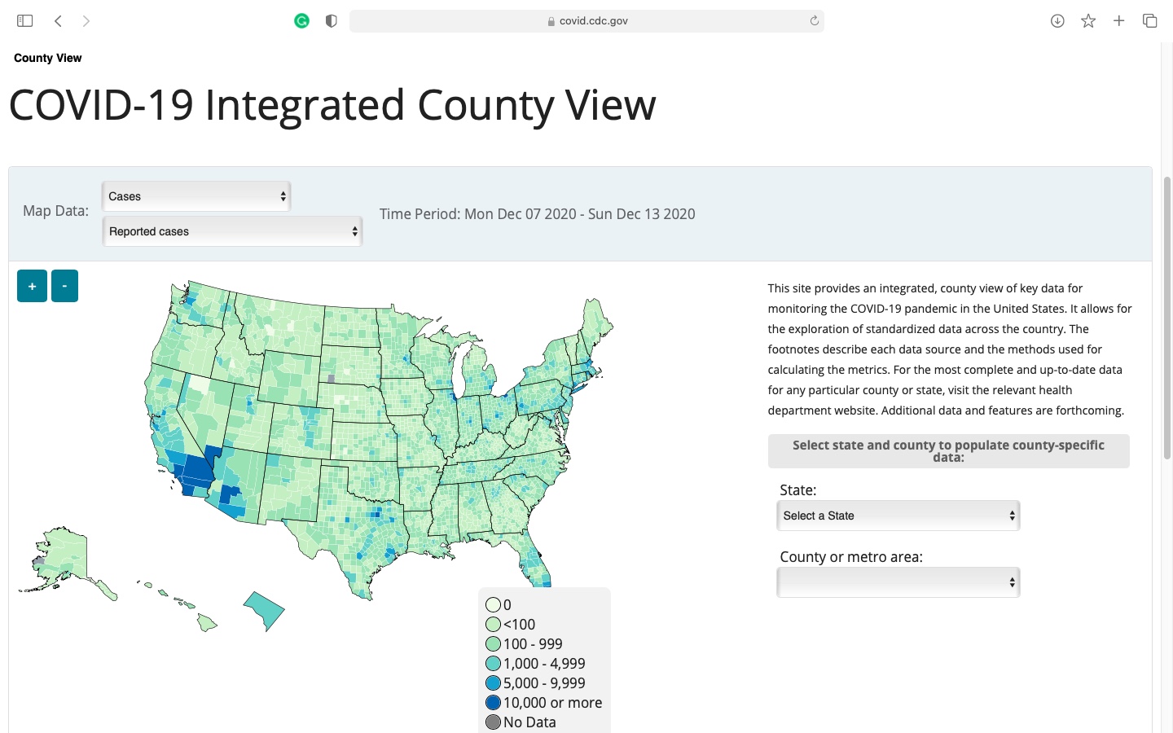Open the Grammarly extension icon

pos(301,20)
